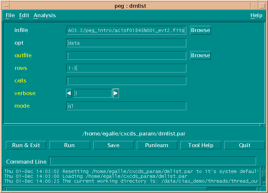268x193 pixels.
Task: Click the Command Line label
Action: (26, 162)
